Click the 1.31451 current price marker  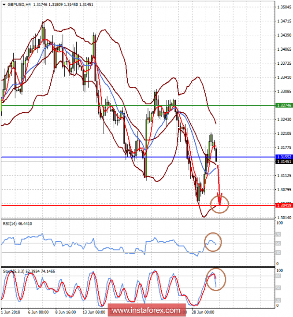(284, 162)
